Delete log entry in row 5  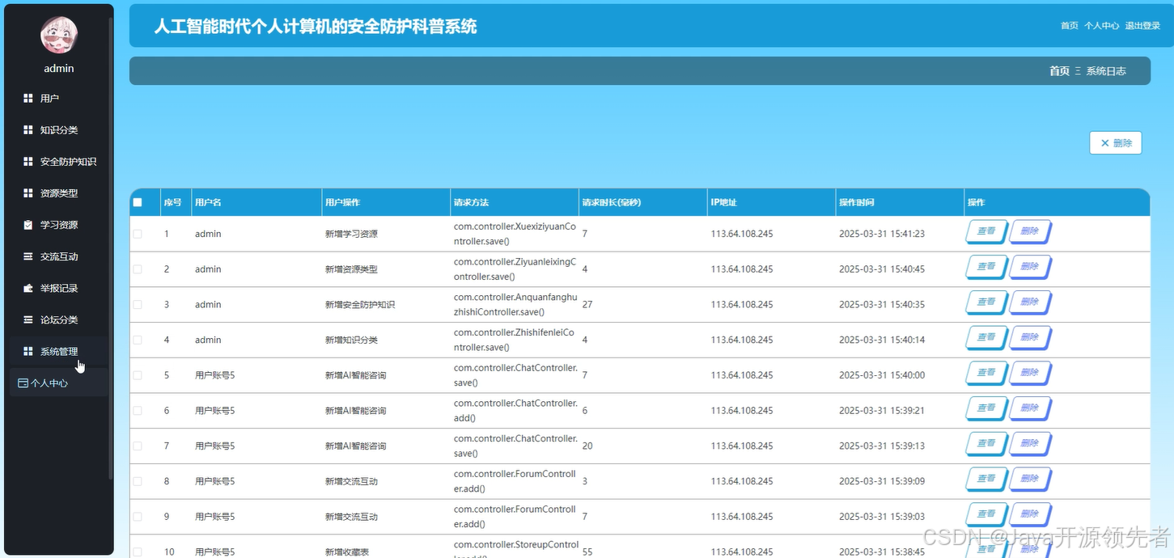[1030, 374]
